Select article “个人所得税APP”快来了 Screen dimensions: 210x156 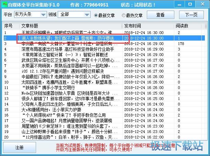click(63, 115)
